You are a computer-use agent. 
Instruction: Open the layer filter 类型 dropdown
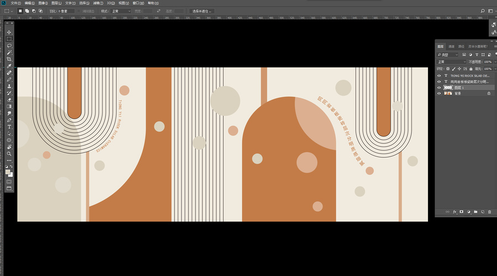click(447, 55)
